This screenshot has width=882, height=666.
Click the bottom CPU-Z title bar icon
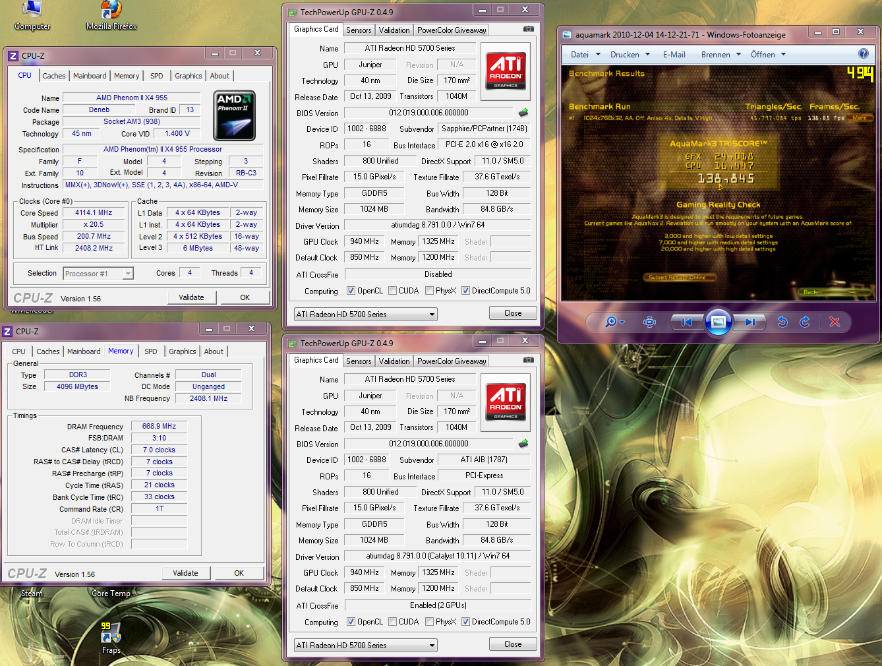(x=7, y=332)
